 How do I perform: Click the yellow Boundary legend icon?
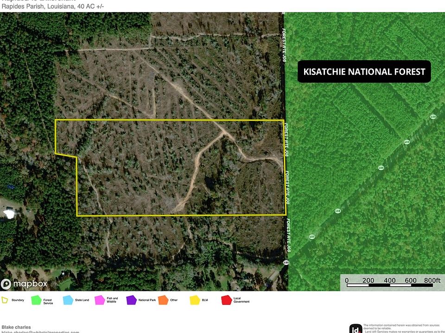click(5, 300)
